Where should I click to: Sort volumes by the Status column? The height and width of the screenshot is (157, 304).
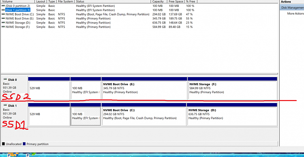coord(113,2)
